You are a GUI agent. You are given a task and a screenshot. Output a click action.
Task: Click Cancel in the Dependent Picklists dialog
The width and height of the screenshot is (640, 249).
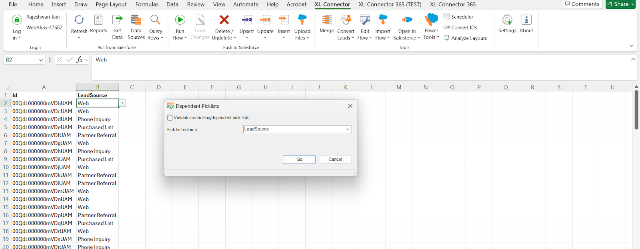tap(335, 159)
